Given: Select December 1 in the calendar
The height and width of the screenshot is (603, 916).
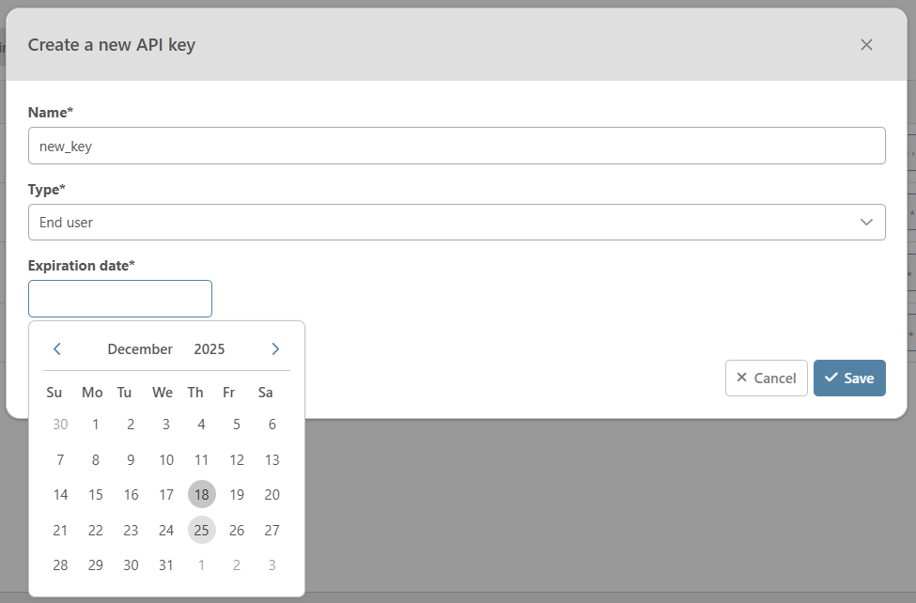Looking at the screenshot, I should point(96,425).
